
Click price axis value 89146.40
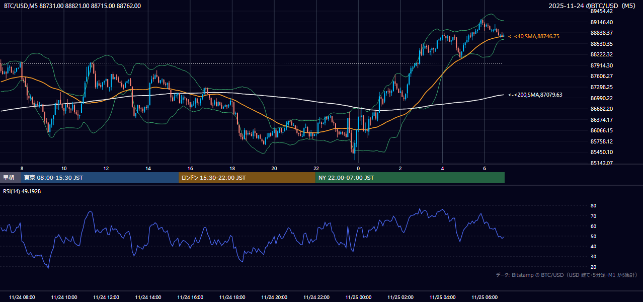[x=601, y=22]
